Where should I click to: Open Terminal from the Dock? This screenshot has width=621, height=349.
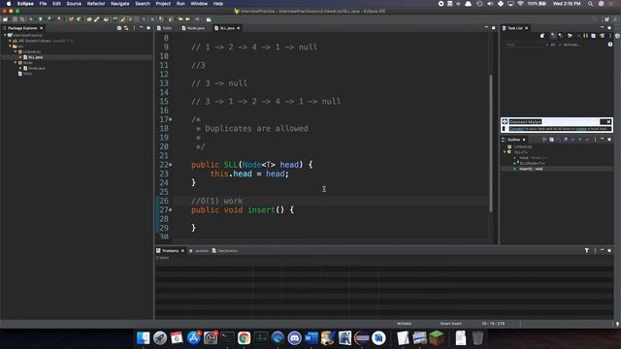(x=227, y=338)
